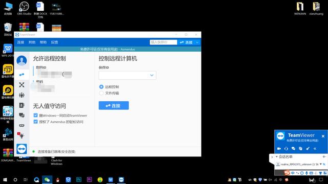
Task: Click the 连接 button in top toolbar
Action: coord(187,42)
